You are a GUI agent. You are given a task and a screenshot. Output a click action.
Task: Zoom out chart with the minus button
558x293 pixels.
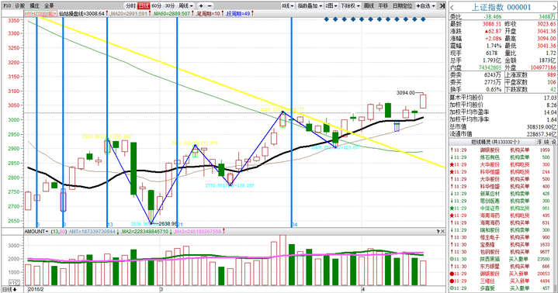[210, 5]
